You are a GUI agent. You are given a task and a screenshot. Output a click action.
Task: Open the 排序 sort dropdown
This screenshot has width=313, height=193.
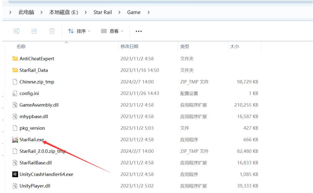click(x=79, y=31)
